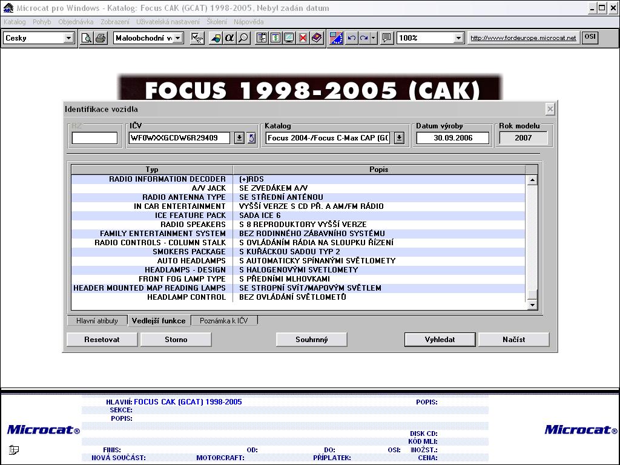Open the Objednávka menu
Viewport: 620px width, 465px height.
[76, 22]
